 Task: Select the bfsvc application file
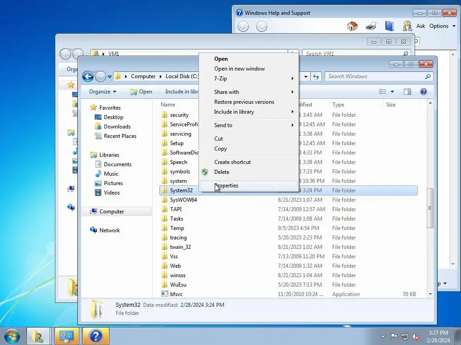pyautogui.click(x=176, y=294)
